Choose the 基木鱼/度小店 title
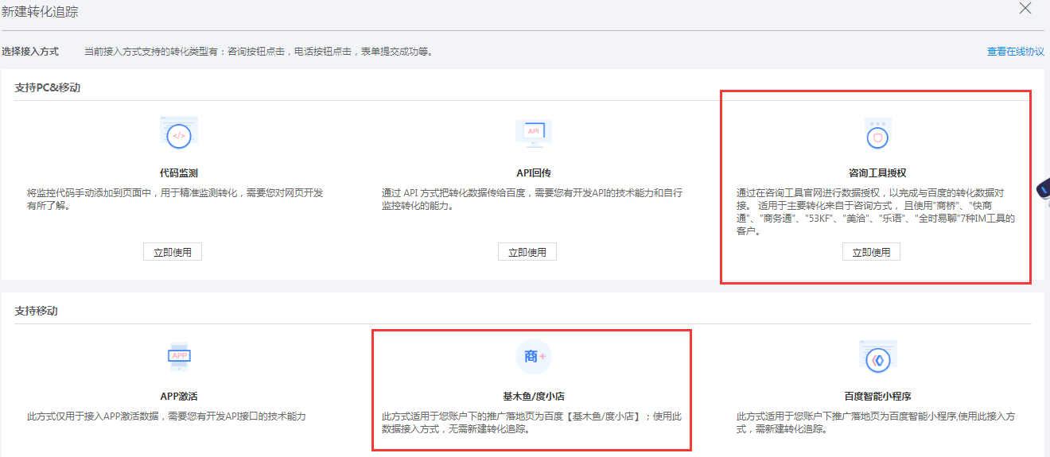This screenshot has width=1050, height=457. point(533,396)
